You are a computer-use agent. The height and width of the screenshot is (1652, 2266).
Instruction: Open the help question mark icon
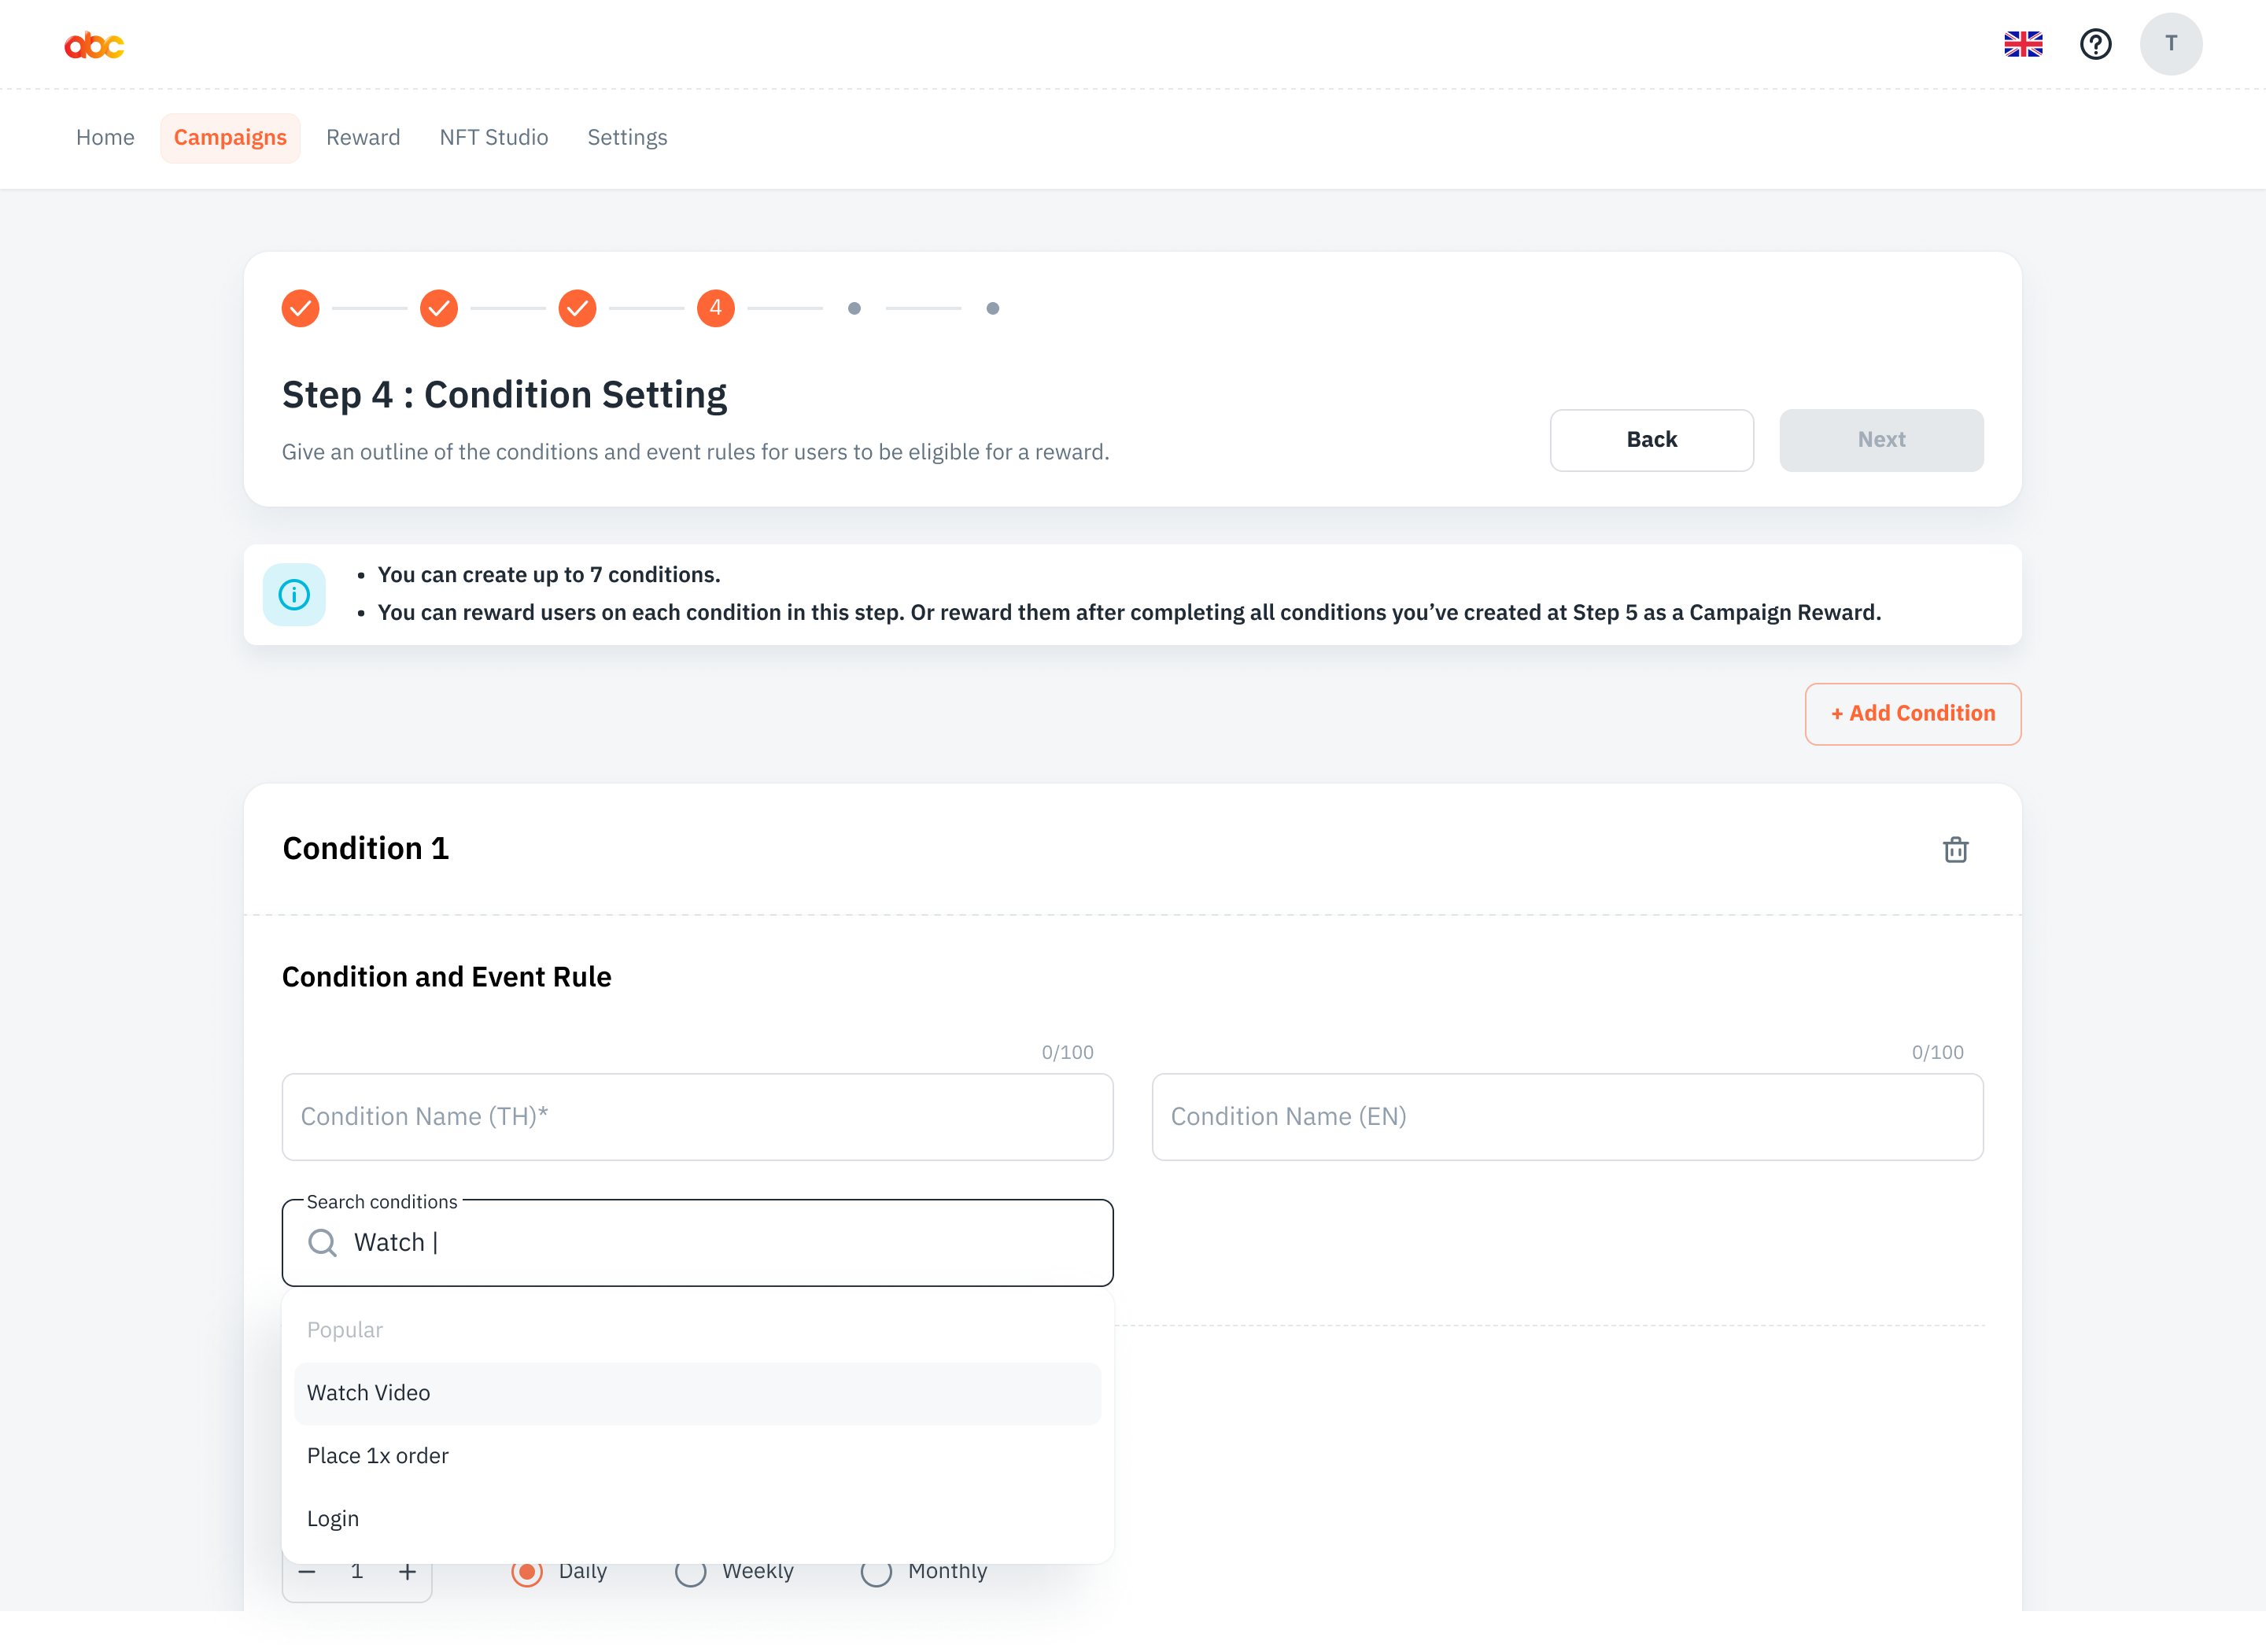coord(2095,44)
